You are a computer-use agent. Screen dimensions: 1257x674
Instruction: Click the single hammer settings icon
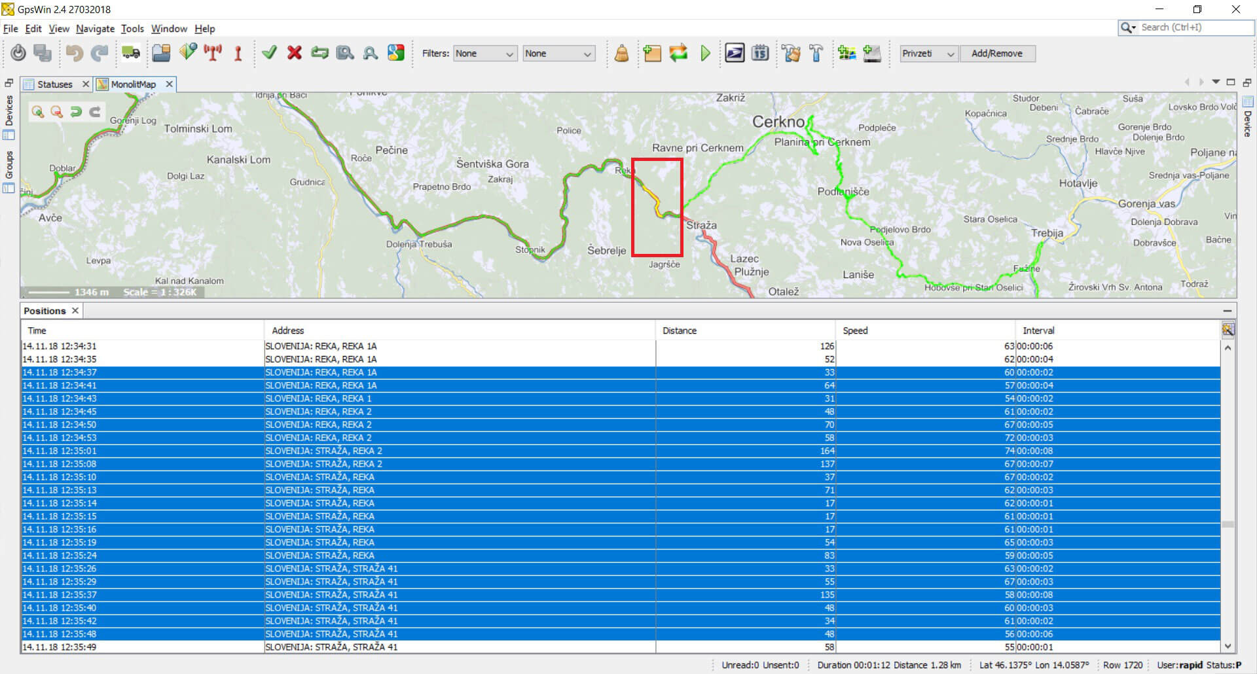point(816,53)
